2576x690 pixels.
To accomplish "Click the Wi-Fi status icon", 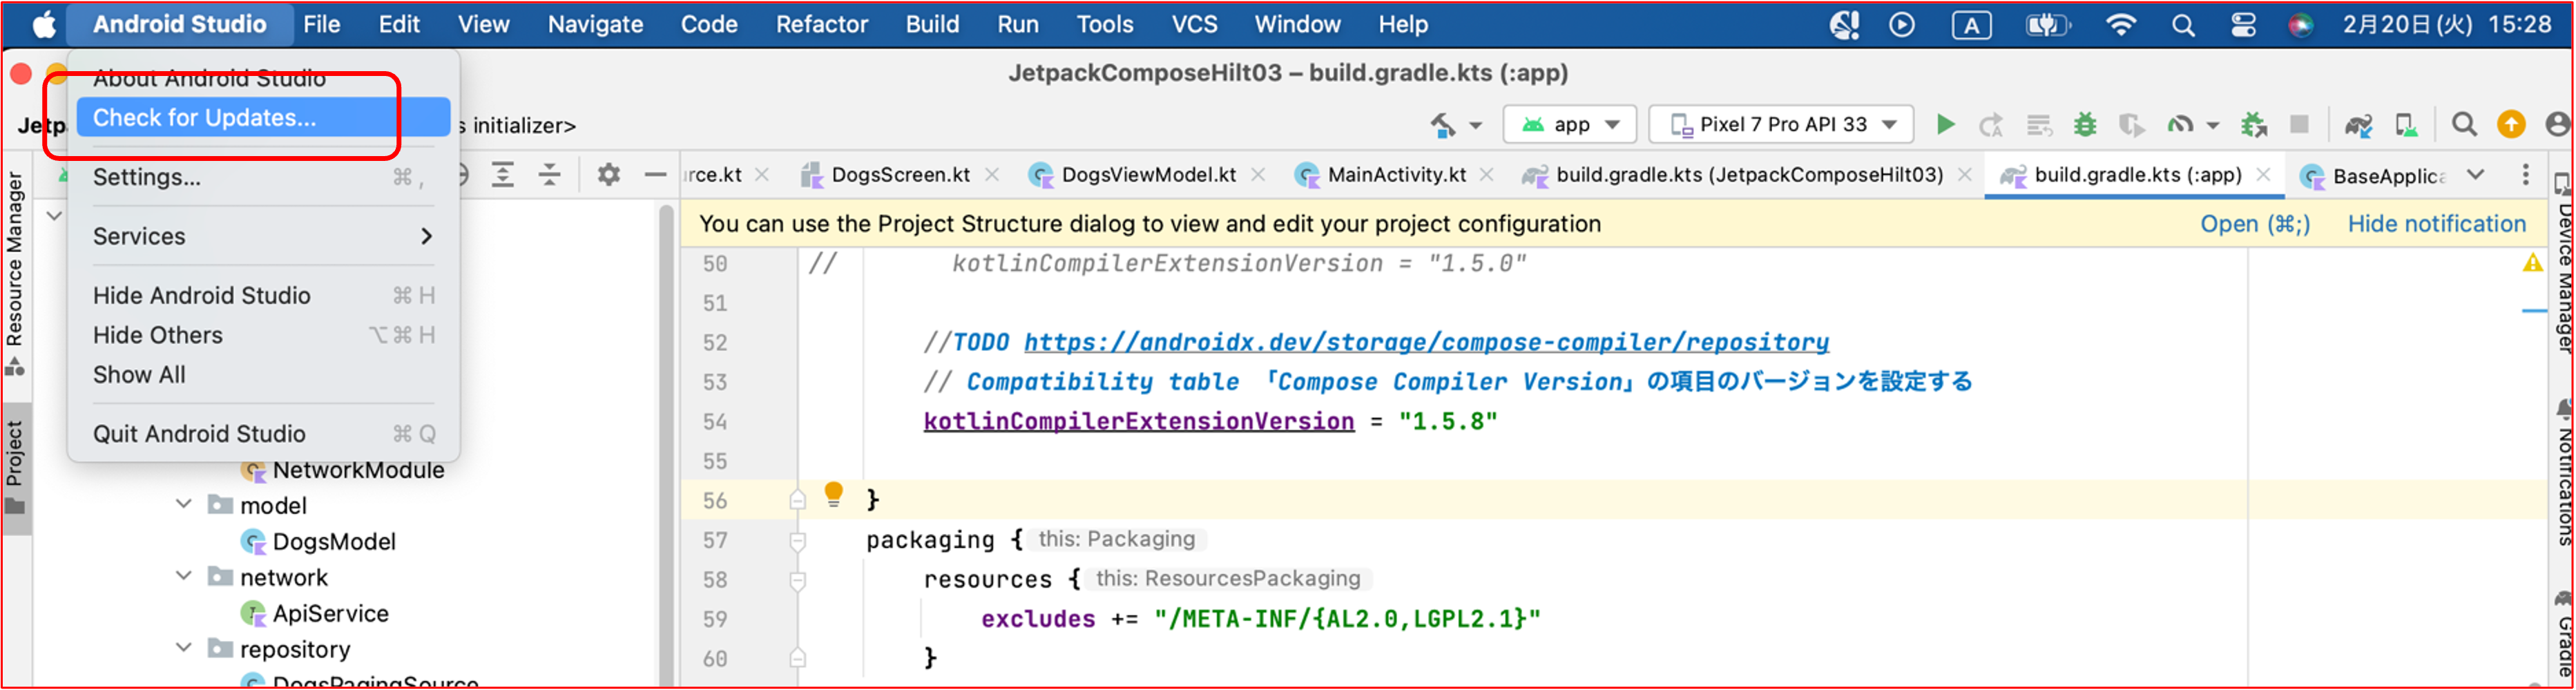I will coord(2120,25).
